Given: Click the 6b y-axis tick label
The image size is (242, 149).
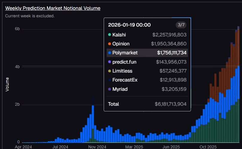Looking at the screenshot, I should tap(17, 29).
